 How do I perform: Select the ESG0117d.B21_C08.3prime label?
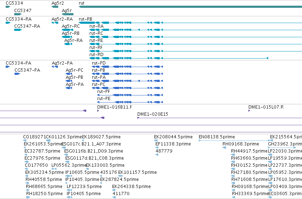click(x=94, y=159)
